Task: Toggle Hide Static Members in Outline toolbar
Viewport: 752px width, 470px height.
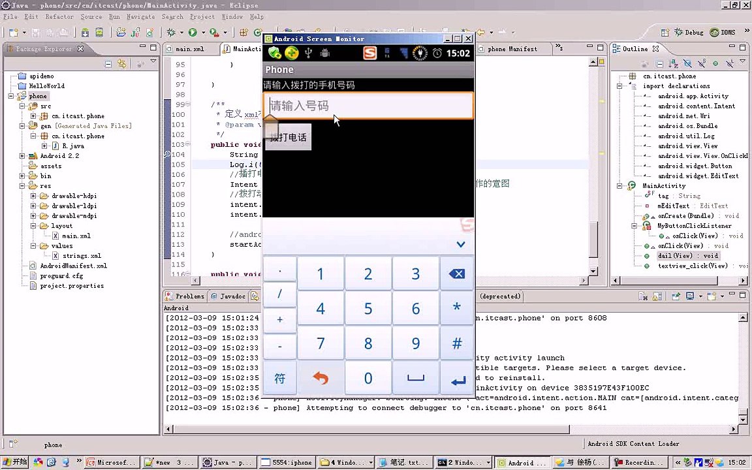Action: point(702,64)
